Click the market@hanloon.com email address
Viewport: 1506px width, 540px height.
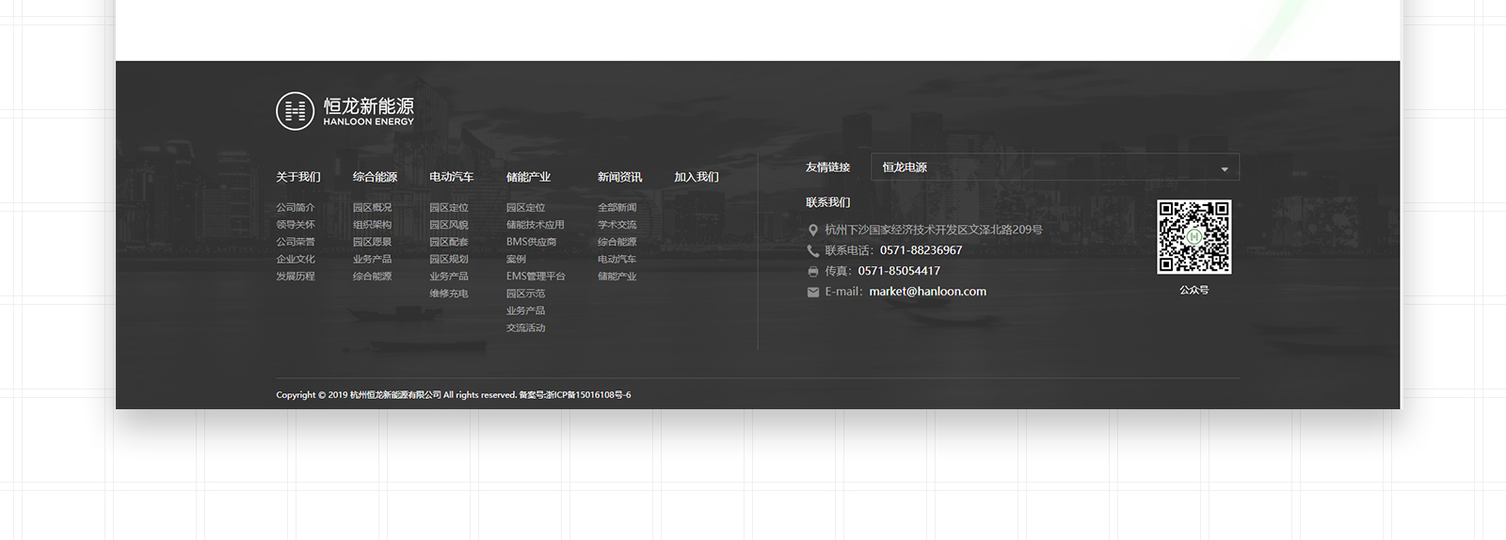tap(927, 292)
